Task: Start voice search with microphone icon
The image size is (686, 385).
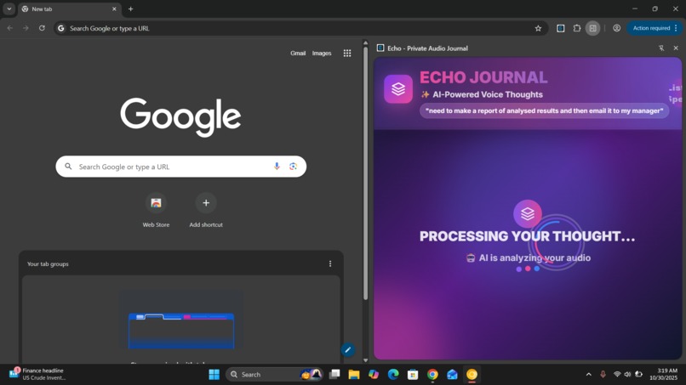Action: 277,167
